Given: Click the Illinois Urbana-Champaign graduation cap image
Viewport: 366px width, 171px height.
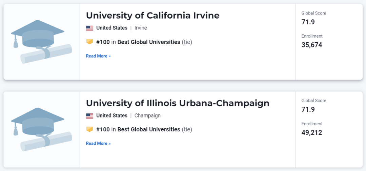Looking at the screenshot, I should click(x=41, y=129).
